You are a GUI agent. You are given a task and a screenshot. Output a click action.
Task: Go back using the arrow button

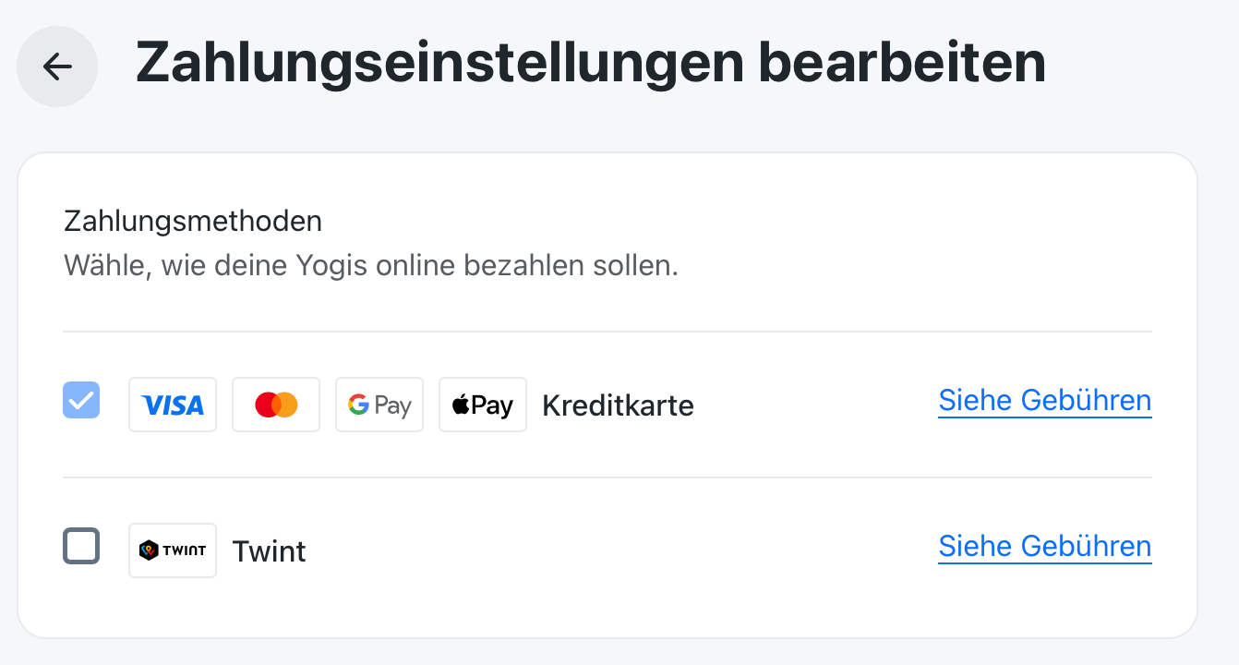click(x=57, y=66)
